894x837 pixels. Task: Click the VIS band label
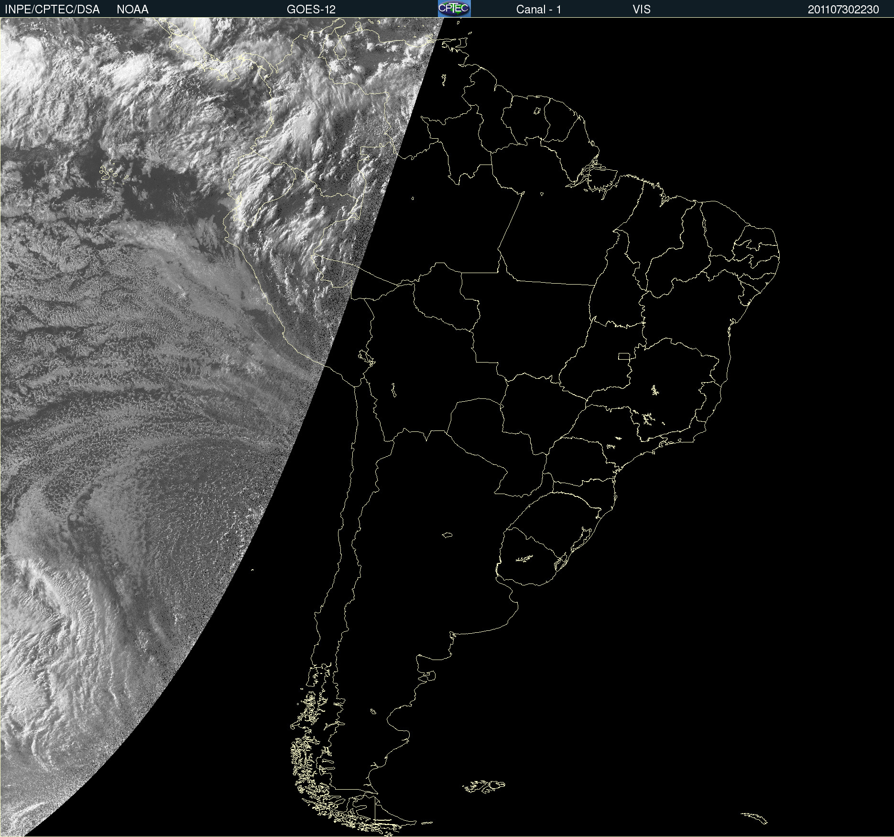pyautogui.click(x=642, y=10)
